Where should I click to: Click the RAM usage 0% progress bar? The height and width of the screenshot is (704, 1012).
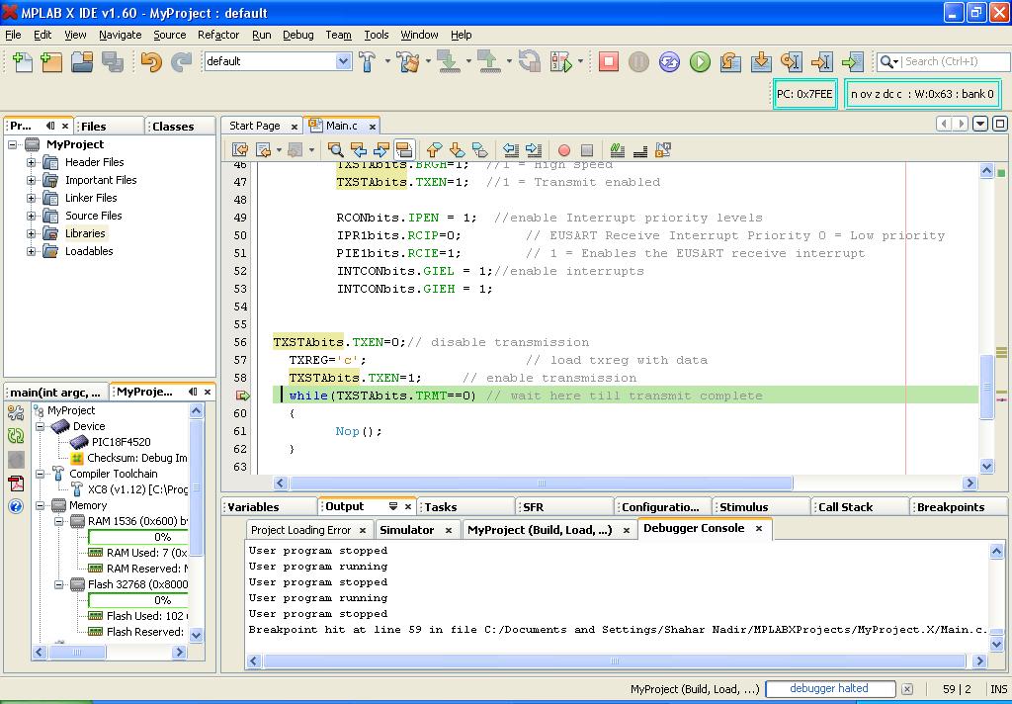[138, 537]
